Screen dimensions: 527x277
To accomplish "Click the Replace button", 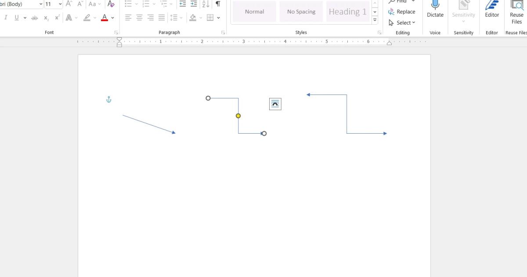I will [x=402, y=12].
